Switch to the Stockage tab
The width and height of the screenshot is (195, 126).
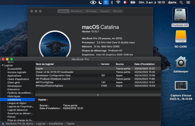click(x=91, y=11)
